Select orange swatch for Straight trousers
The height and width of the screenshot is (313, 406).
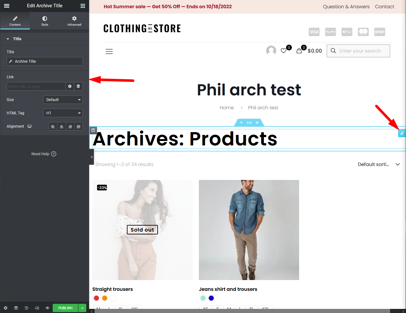[x=105, y=298]
